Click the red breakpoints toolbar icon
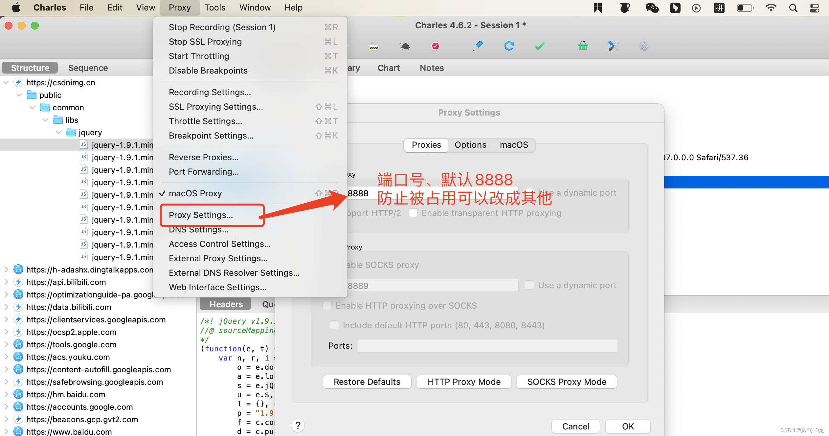Image resolution: width=829 pixels, height=436 pixels. (x=436, y=46)
